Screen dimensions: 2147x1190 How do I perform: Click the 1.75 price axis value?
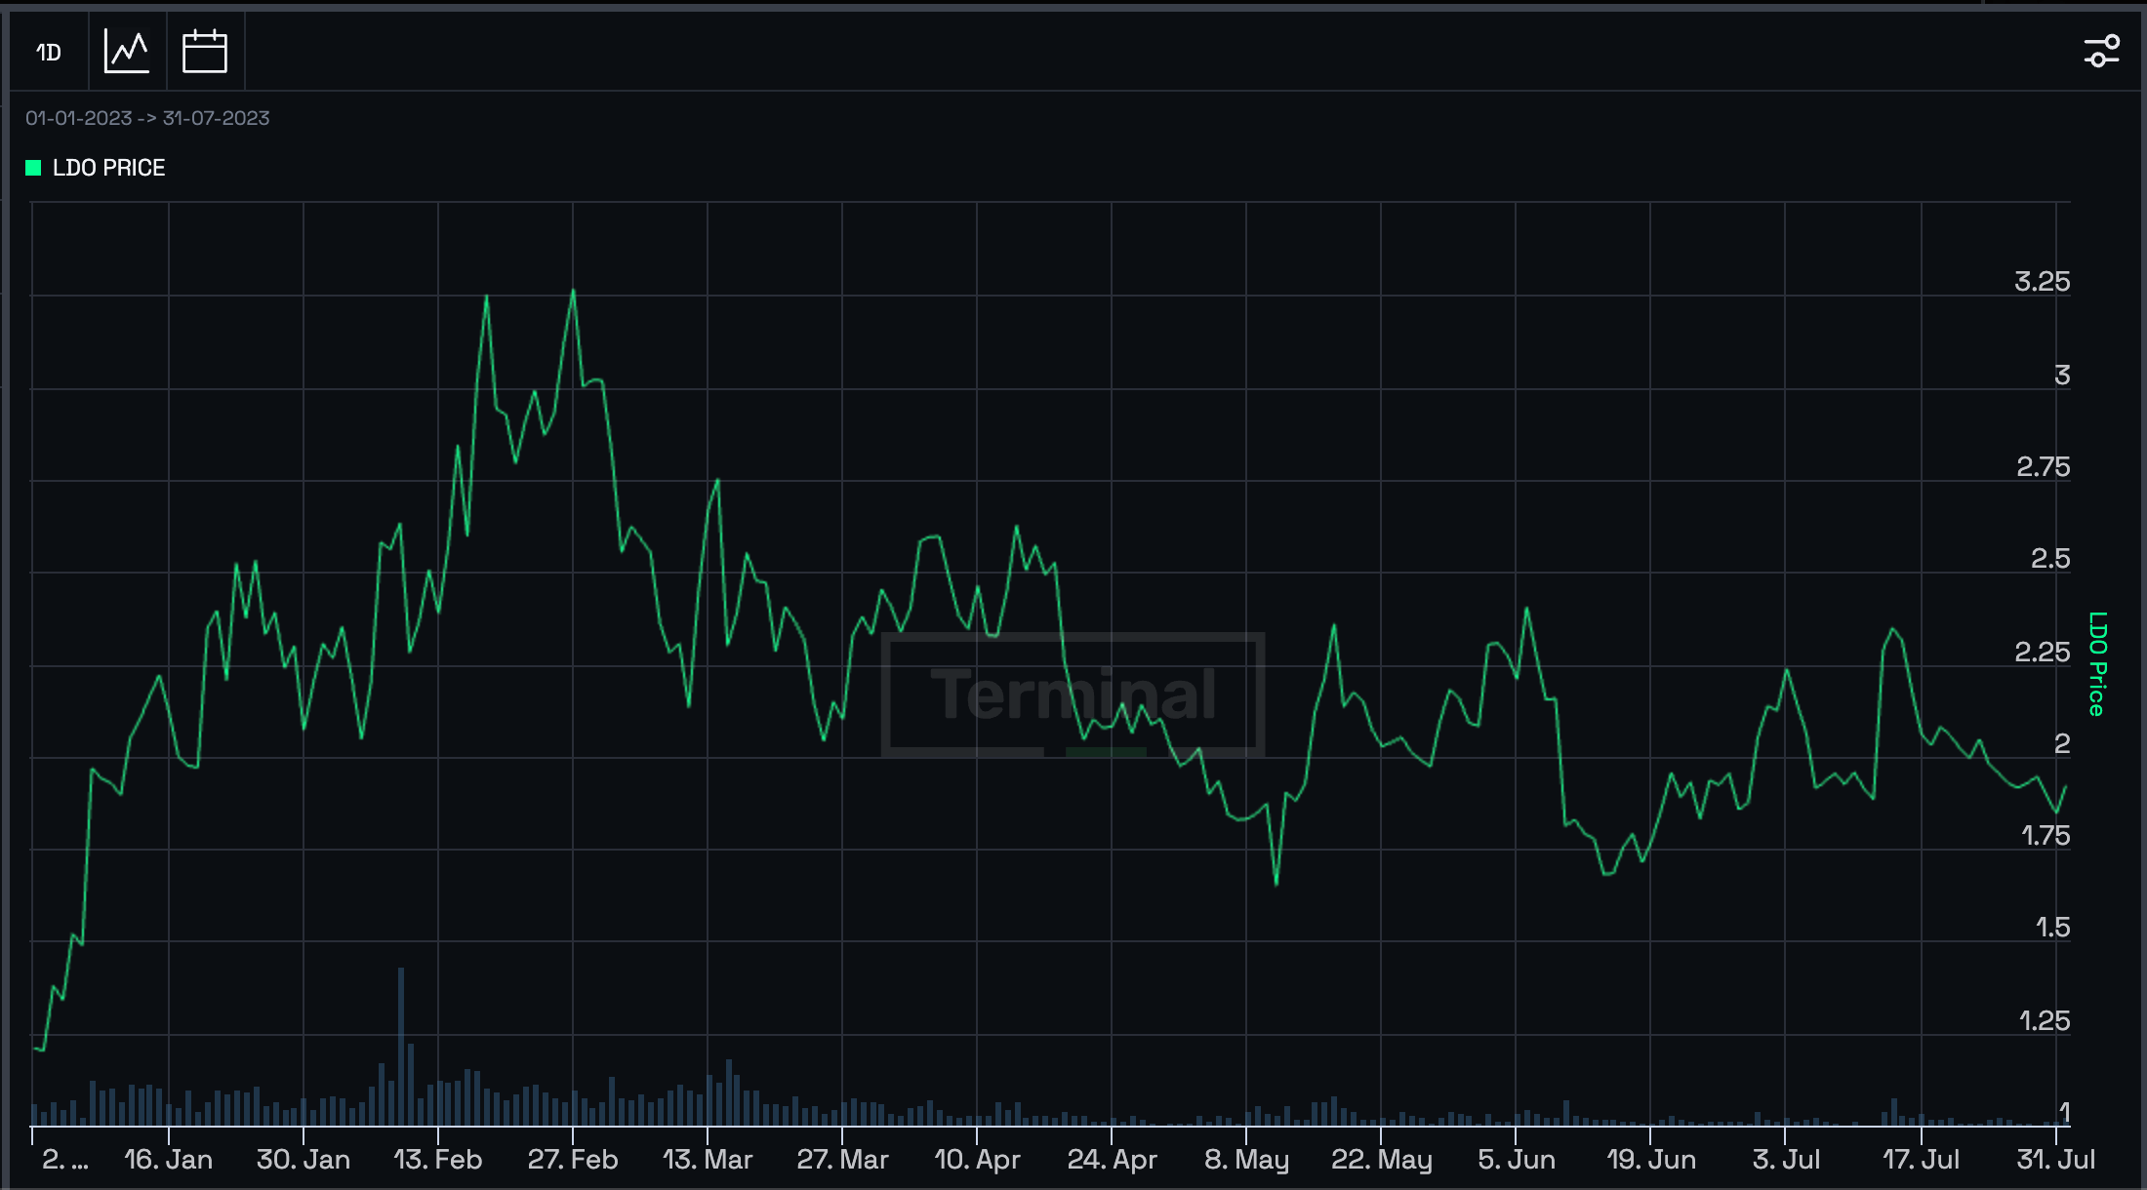click(2046, 836)
